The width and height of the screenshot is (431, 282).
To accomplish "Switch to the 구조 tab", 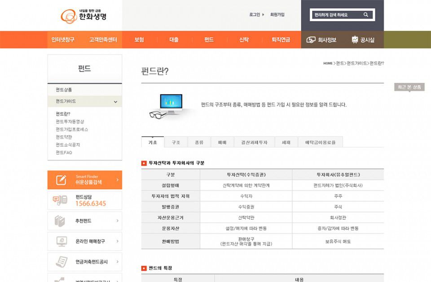I will coord(176,142).
